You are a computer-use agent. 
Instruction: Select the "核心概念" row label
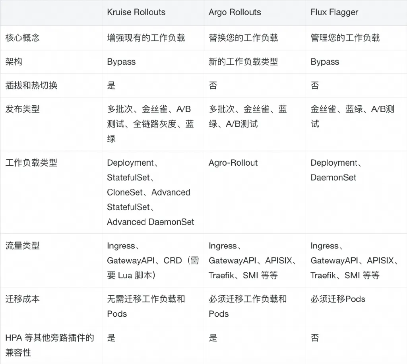tap(23, 38)
